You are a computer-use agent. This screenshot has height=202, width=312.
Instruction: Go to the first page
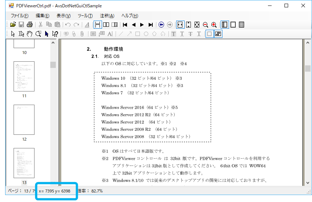tap(125, 25)
